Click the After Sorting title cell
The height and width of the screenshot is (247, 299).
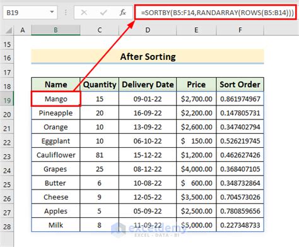click(x=148, y=56)
